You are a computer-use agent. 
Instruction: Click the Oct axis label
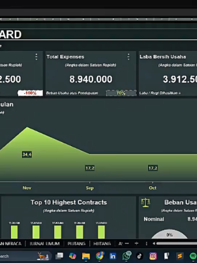[x=153, y=188]
